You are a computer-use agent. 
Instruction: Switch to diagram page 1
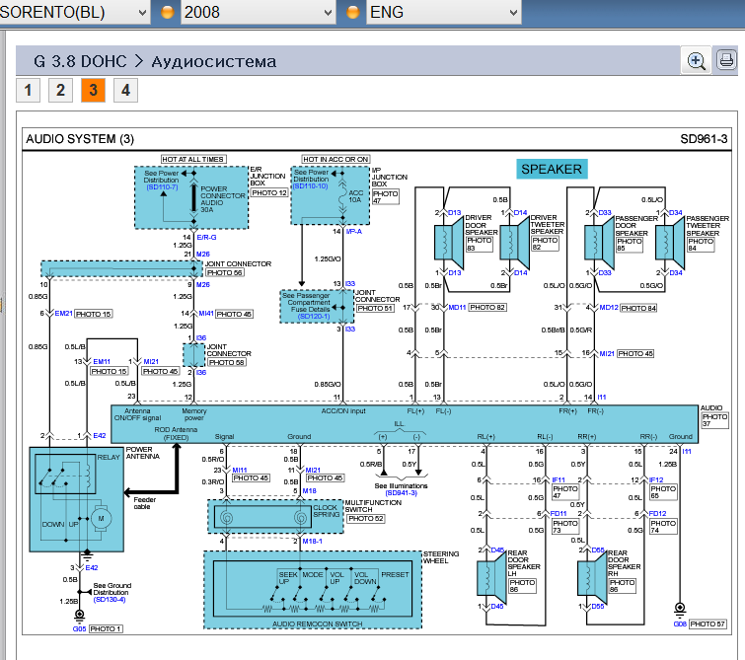click(x=29, y=91)
